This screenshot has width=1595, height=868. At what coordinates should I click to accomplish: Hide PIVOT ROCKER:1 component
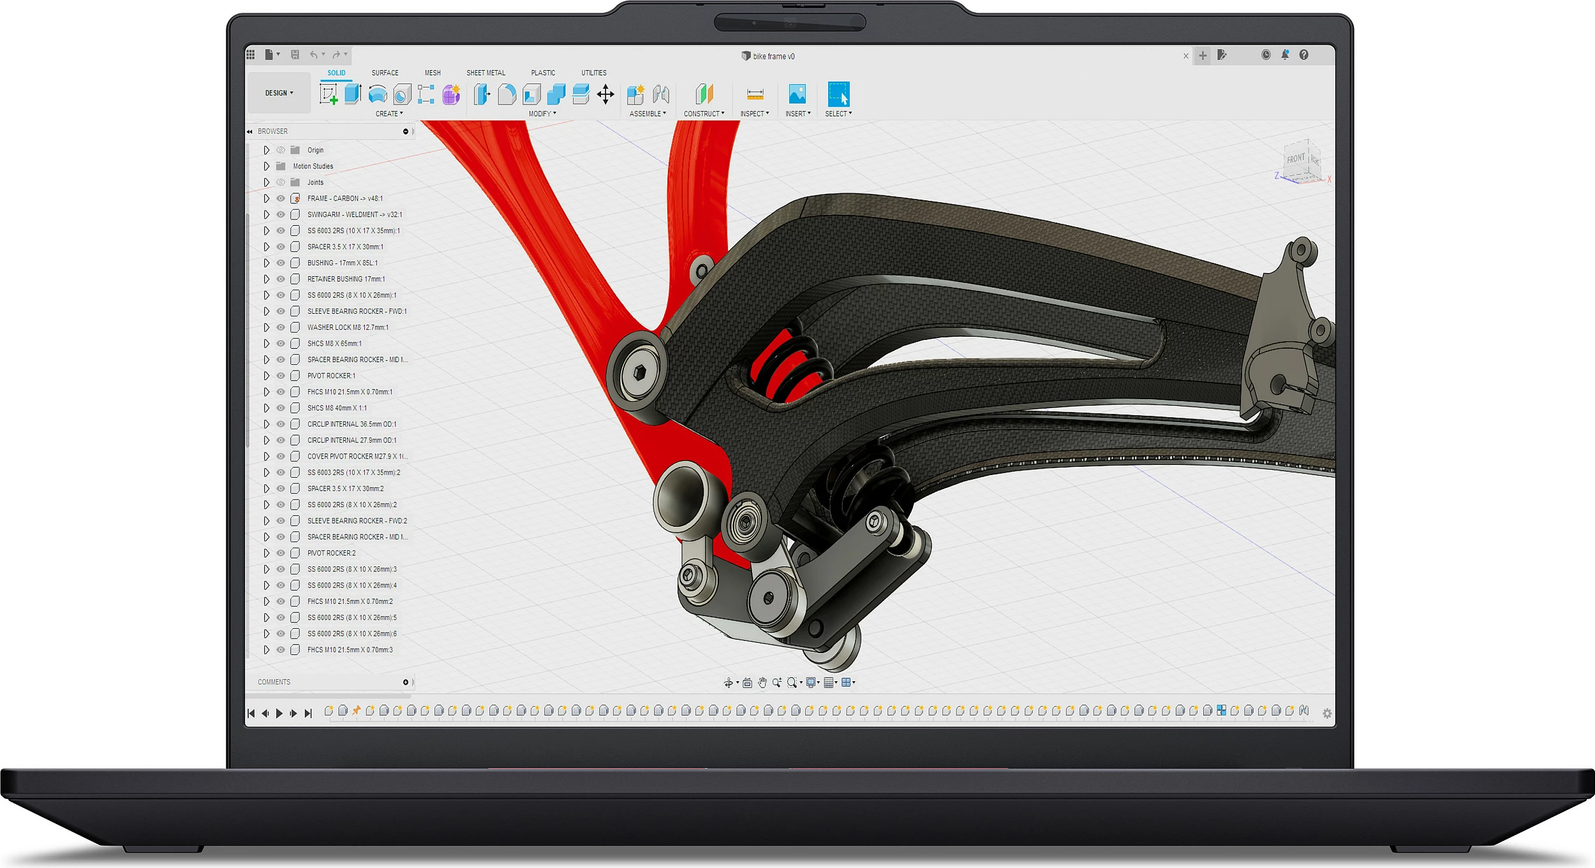pos(281,376)
